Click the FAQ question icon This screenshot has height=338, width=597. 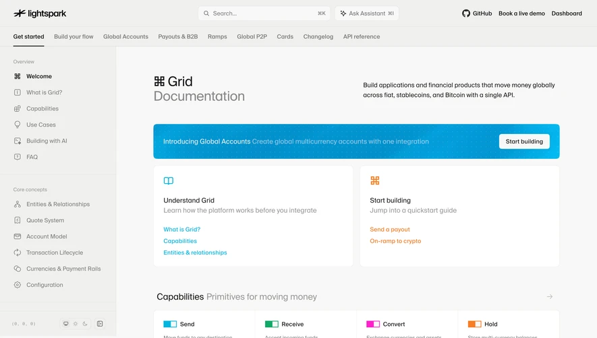tap(18, 157)
